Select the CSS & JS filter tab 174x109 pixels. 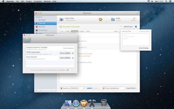point(75,31)
